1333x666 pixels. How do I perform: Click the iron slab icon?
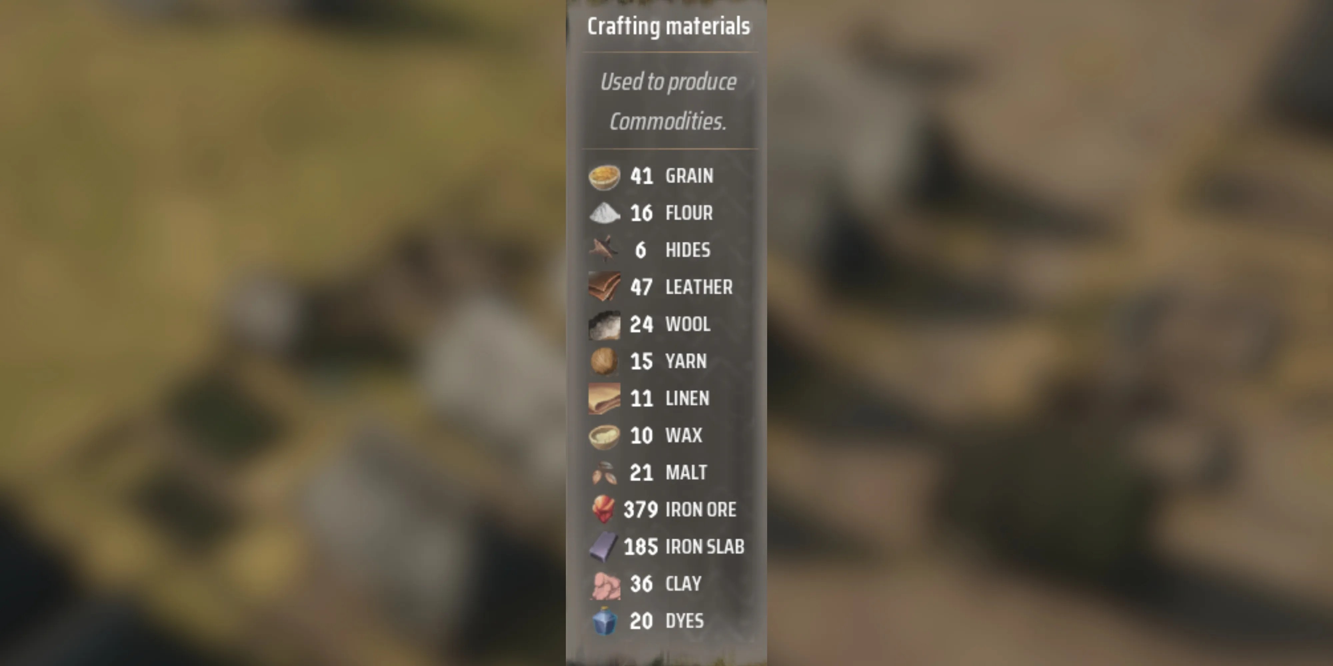[604, 546]
